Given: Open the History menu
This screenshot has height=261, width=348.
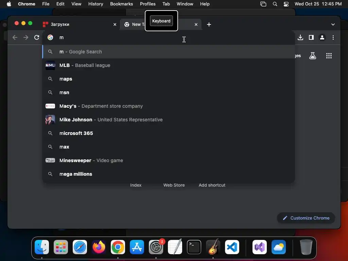Looking at the screenshot, I should click(x=95, y=4).
